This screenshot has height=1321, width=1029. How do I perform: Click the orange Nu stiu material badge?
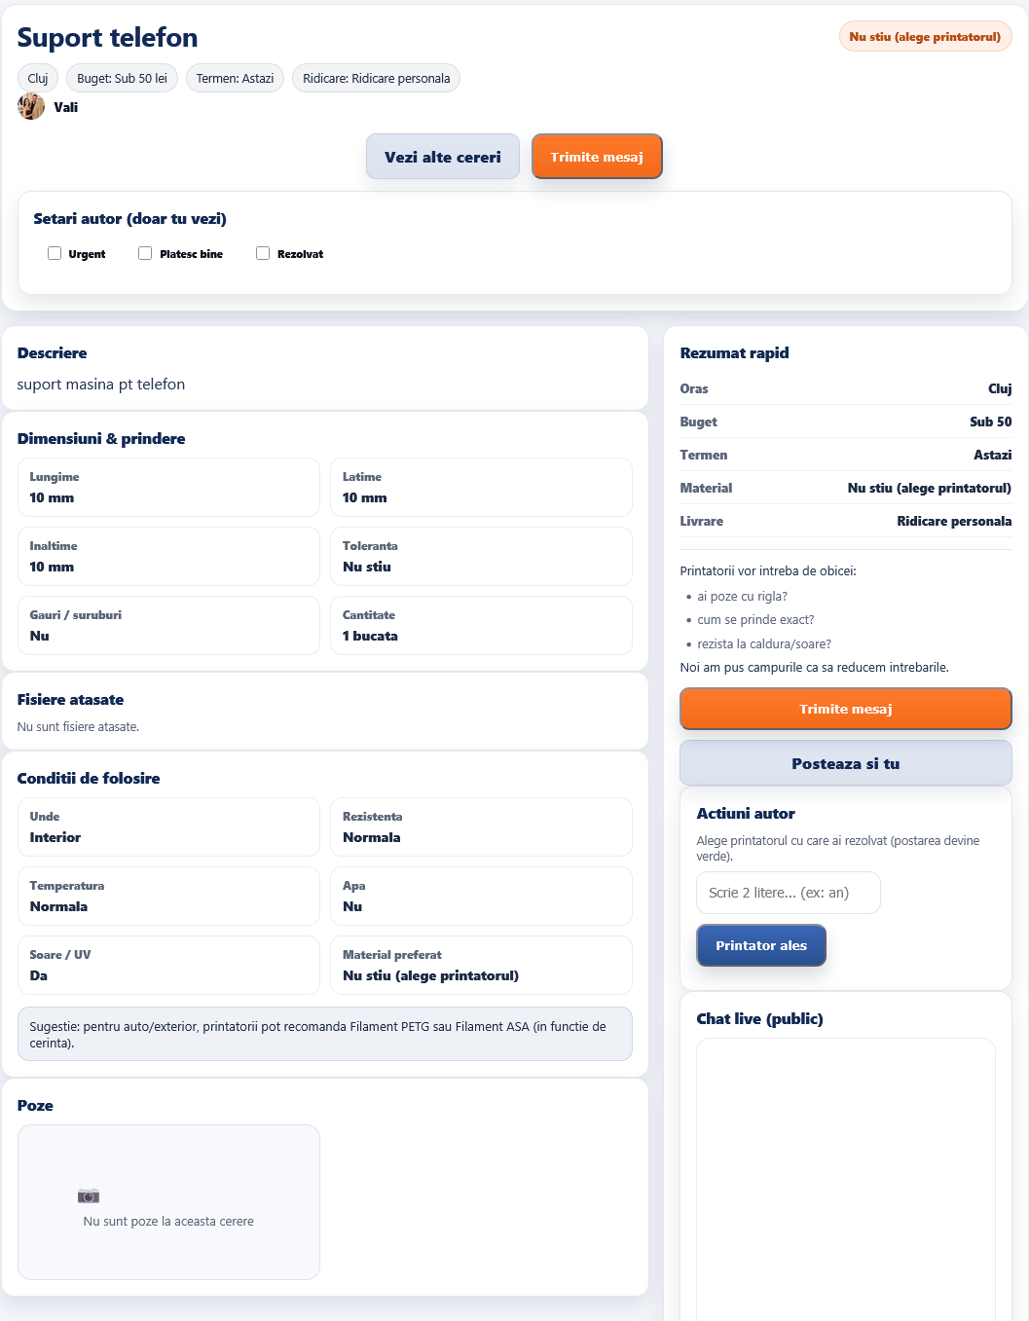coord(925,37)
